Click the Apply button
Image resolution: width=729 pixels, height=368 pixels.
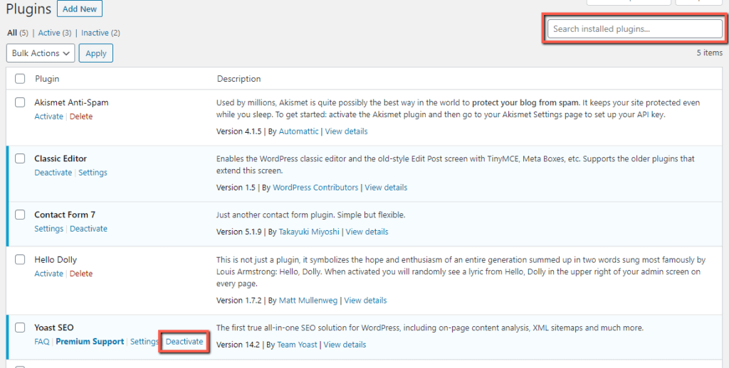click(x=96, y=53)
